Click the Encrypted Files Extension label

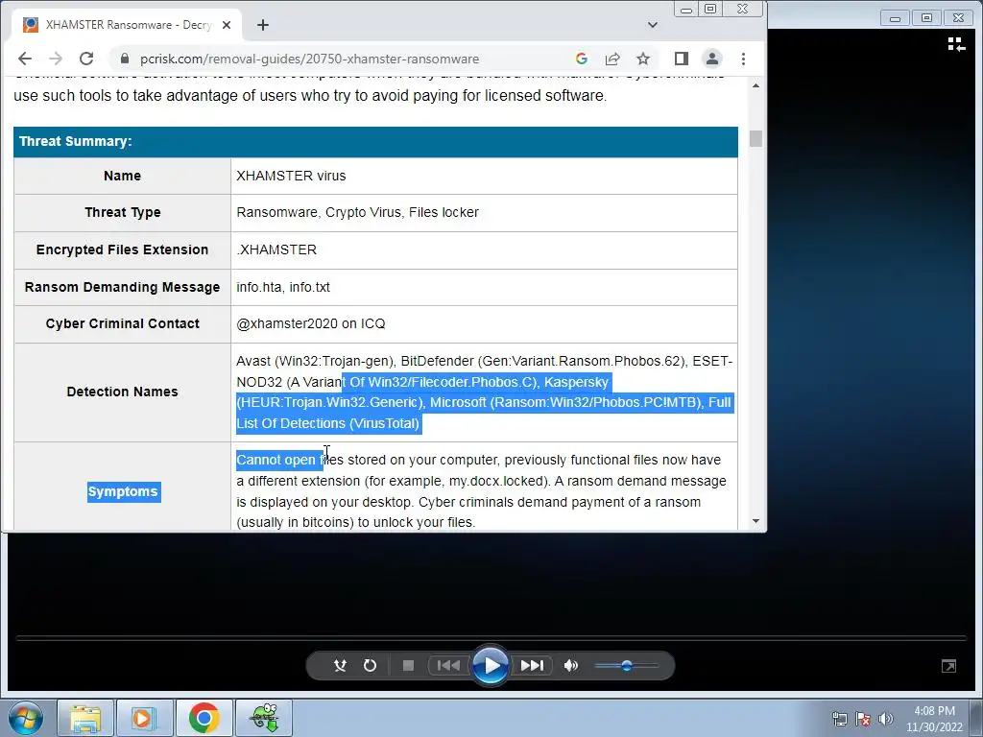pyautogui.click(x=122, y=250)
